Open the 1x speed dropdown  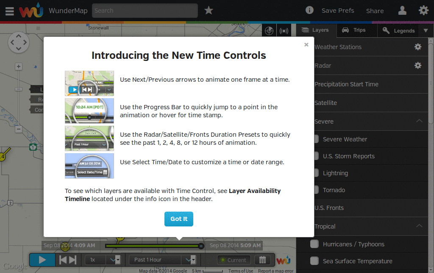(102, 260)
